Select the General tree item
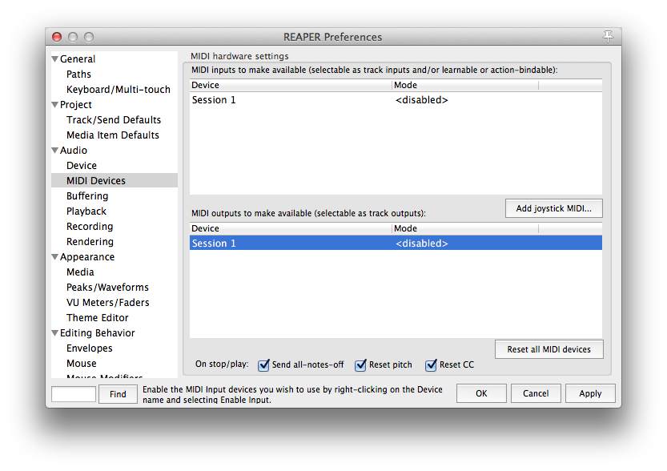667x471 pixels. [x=78, y=59]
